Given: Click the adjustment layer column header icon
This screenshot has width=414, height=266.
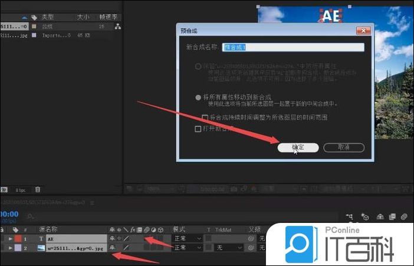Looking at the screenshot, I should point(153,229).
